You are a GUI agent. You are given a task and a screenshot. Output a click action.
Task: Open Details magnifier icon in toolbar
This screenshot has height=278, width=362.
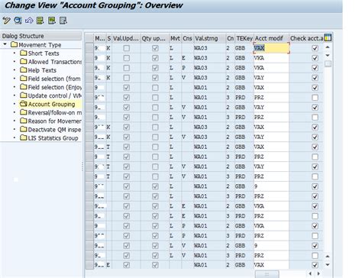tap(18, 21)
